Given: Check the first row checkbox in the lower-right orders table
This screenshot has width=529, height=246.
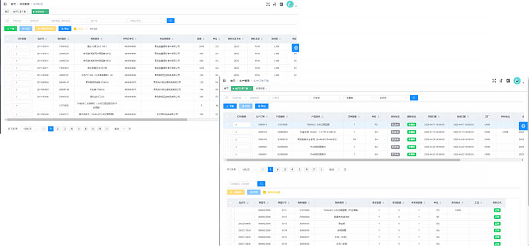Looking at the screenshot, I should tap(227, 124).
